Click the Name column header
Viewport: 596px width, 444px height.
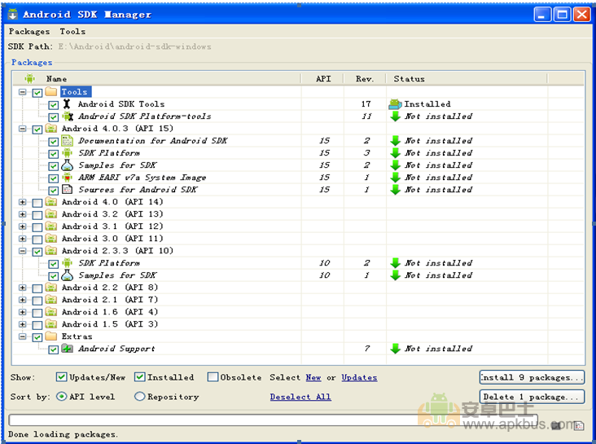[157, 79]
